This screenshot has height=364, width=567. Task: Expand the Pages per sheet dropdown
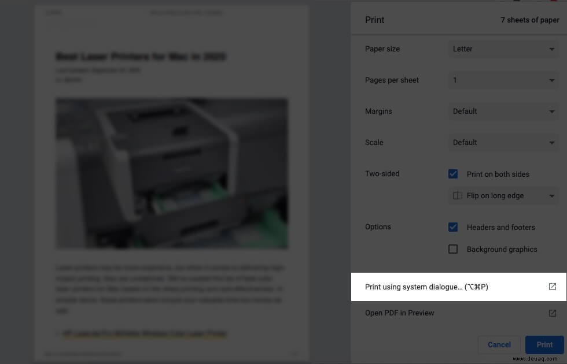[504, 80]
